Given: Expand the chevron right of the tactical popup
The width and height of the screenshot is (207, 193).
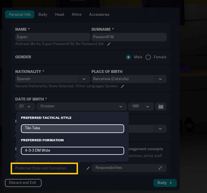Looking at the screenshot, I should pyautogui.click(x=160, y=129).
